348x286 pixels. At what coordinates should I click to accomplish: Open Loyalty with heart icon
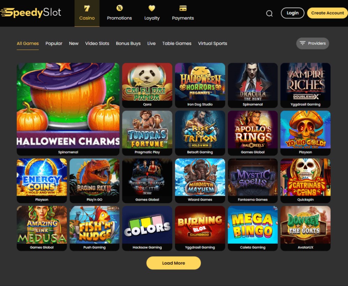pyautogui.click(x=152, y=13)
